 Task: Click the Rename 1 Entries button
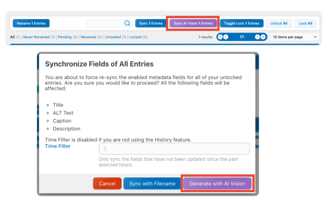pos(31,24)
